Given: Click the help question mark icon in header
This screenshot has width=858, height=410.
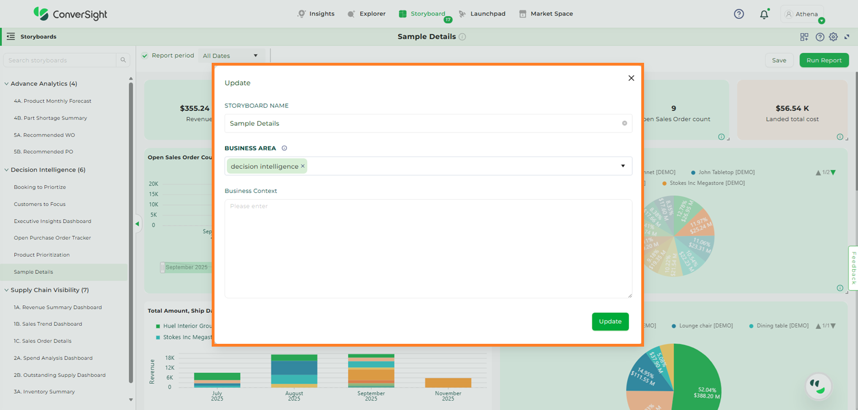Looking at the screenshot, I should point(739,14).
